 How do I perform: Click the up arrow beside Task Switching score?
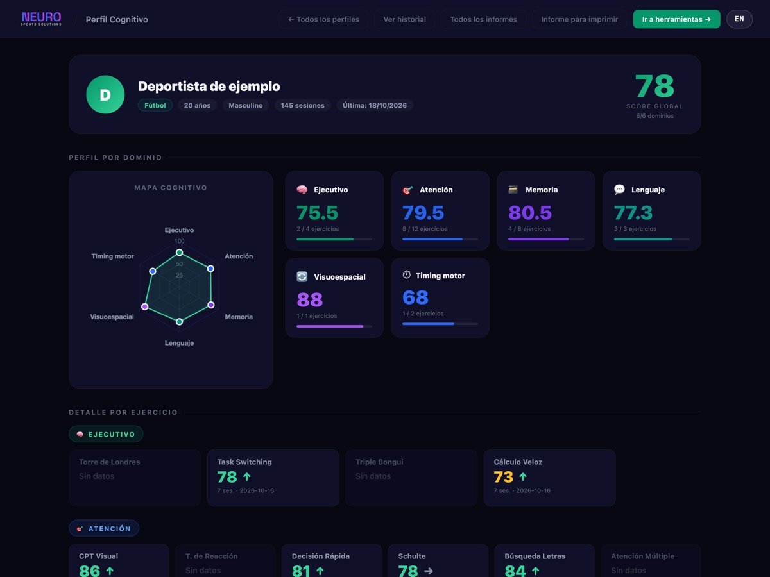tap(247, 477)
